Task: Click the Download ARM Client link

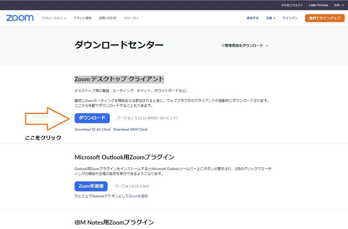Action: tap(130, 129)
